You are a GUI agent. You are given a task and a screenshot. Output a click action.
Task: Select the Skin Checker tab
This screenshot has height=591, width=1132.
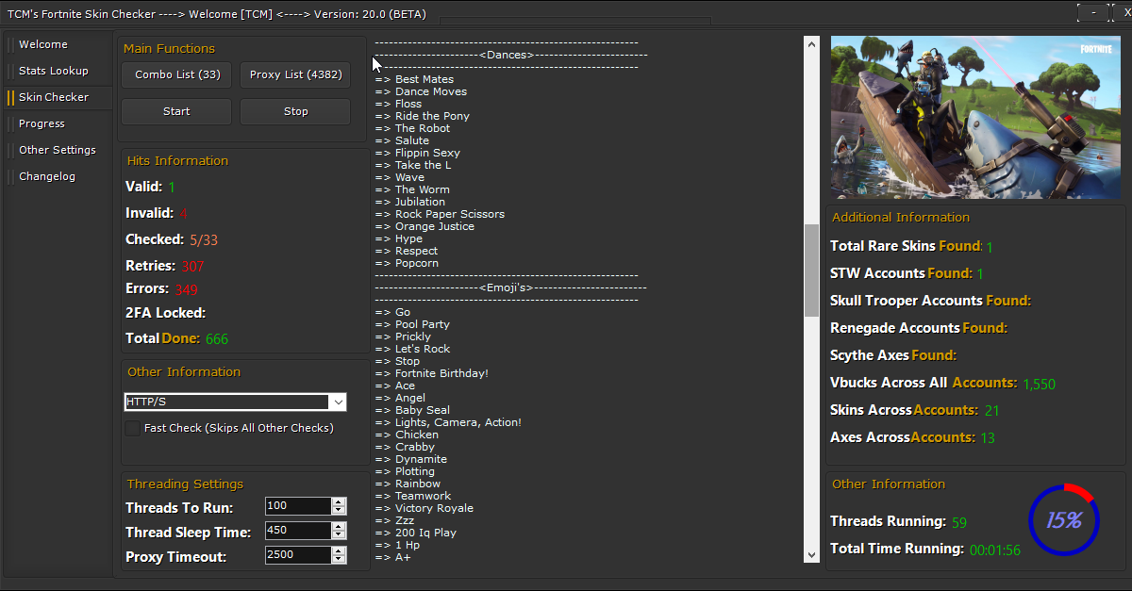[x=58, y=97]
